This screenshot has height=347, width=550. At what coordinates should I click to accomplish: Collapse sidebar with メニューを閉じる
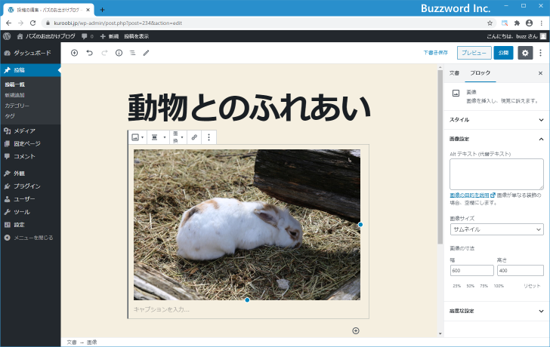(30, 238)
